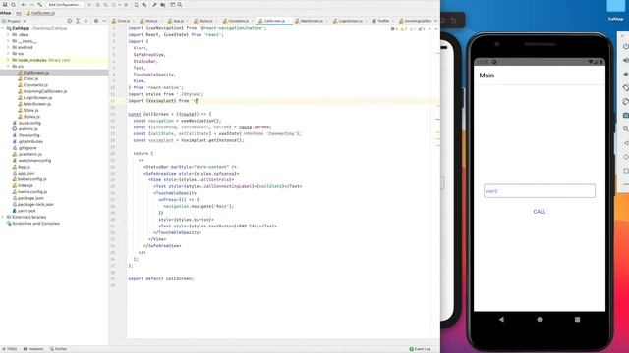Tap the emulator Overview square button
Screen dimensions: 629x353
coord(577,320)
